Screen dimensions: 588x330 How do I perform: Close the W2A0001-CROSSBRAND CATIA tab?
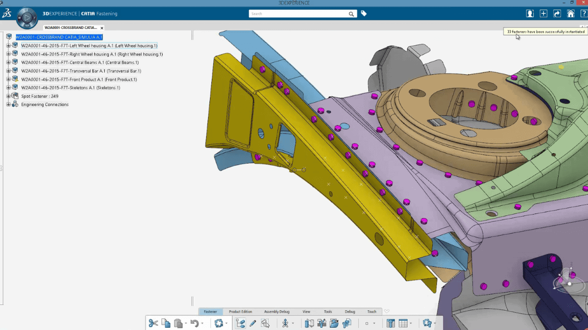tap(102, 28)
